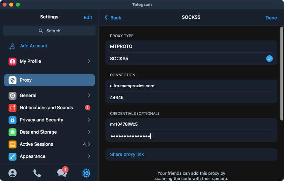Click the Proxy shield icon
Image resolution: width=284 pixels, height=181 pixels.
(x=13, y=80)
